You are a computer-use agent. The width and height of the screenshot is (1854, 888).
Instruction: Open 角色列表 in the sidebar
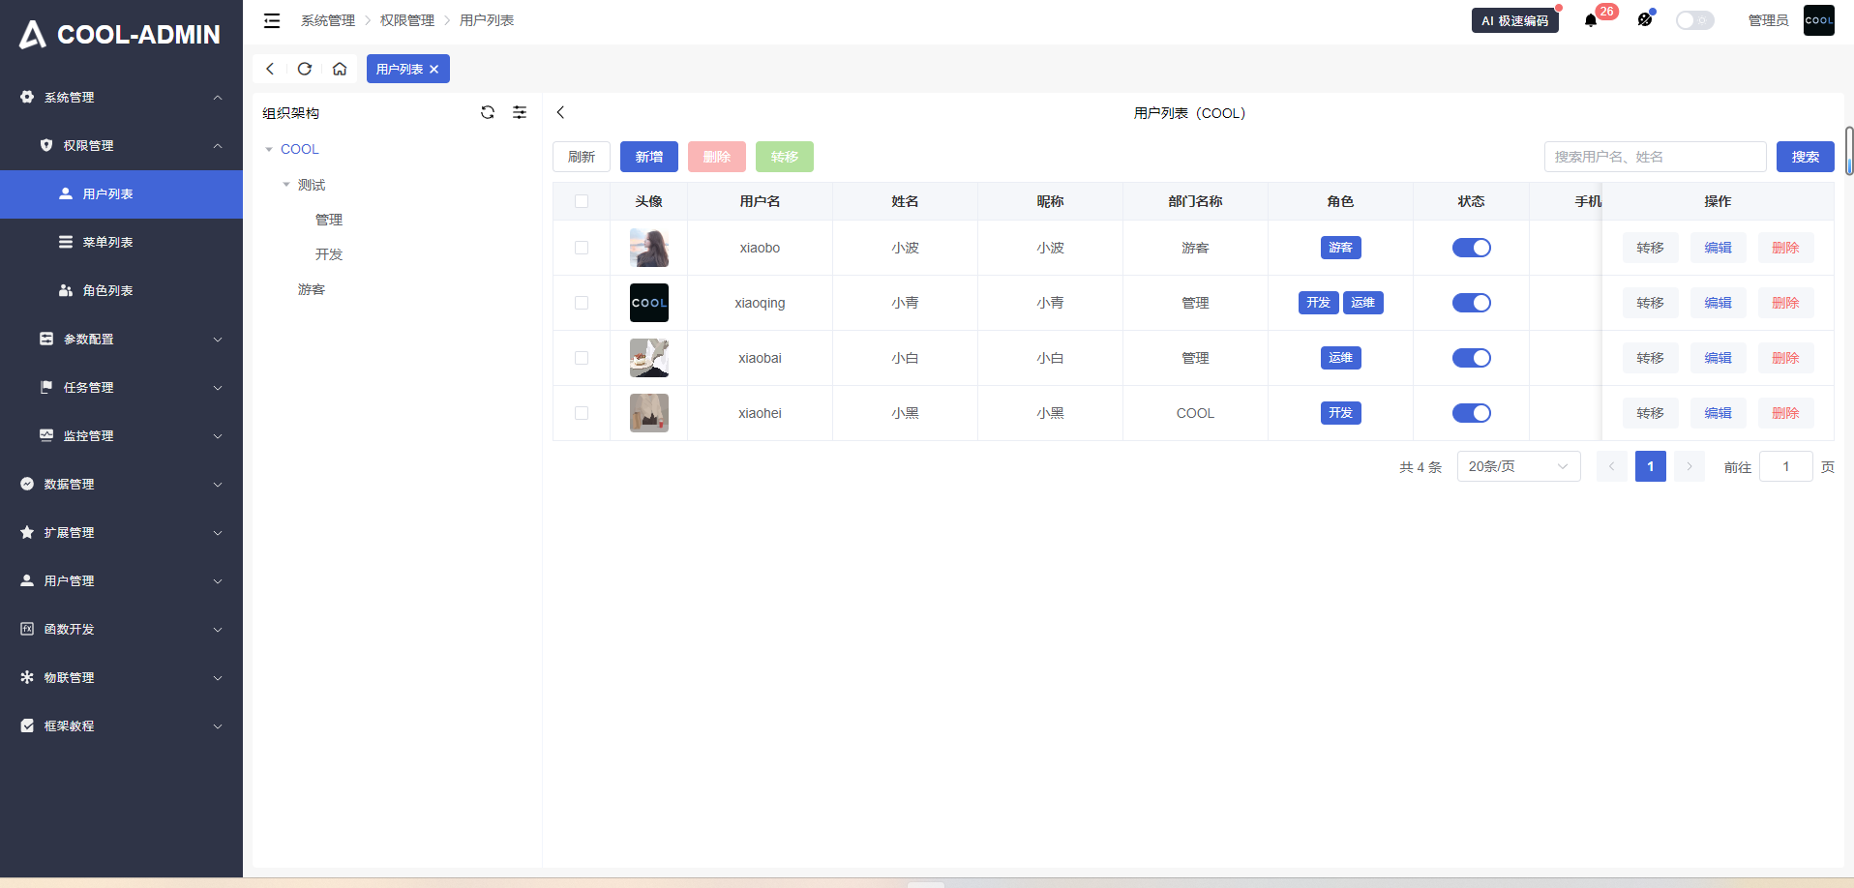click(x=121, y=291)
